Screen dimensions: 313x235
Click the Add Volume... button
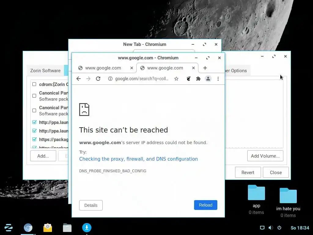pyautogui.click(x=265, y=156)
